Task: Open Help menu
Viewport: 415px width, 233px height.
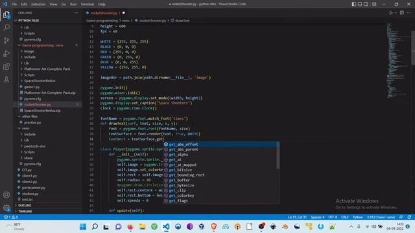Action: [102, 5]
